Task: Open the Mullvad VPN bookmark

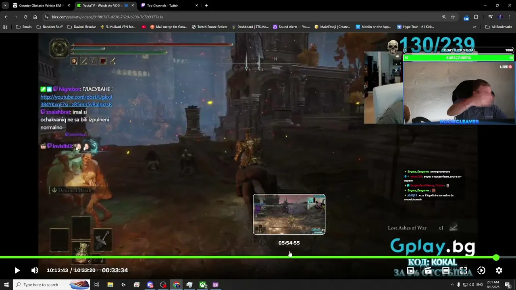Action: click(x=118, y=27)
